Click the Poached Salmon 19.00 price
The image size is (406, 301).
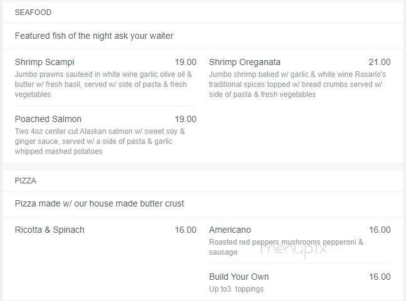pos(185,119)
